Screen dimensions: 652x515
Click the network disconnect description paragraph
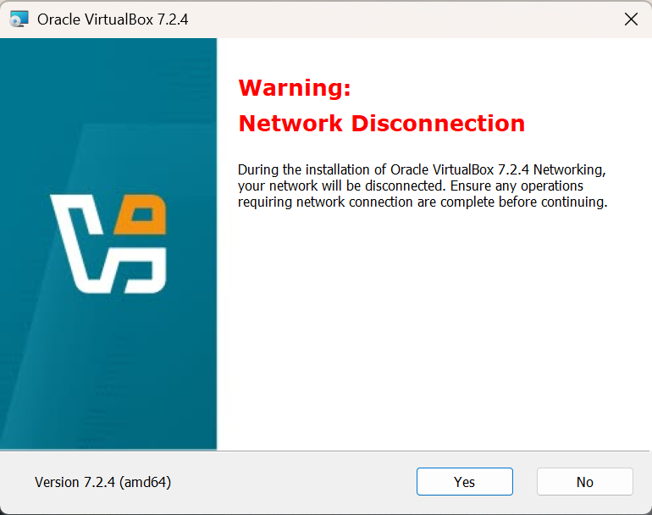[x=423, y=186]
